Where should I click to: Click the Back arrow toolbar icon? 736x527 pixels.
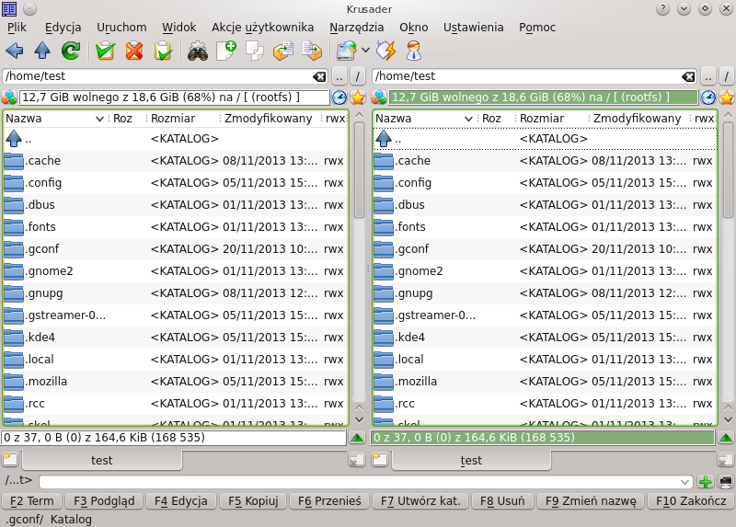click(15, 51)
